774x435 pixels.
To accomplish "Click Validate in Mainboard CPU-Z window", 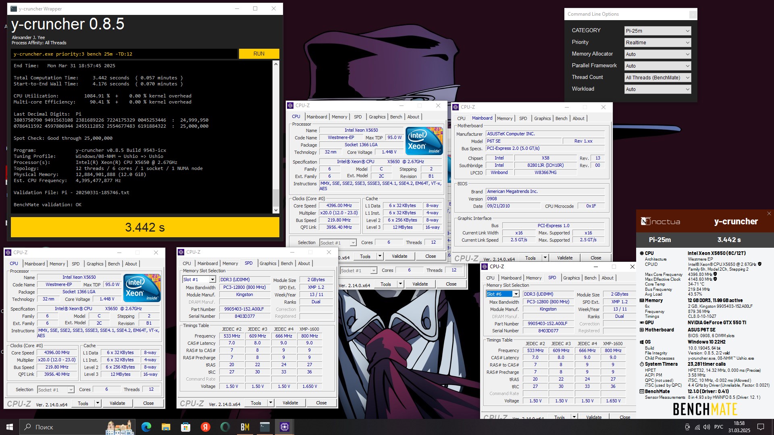I will pyautogui.click(x=565, y=258).
